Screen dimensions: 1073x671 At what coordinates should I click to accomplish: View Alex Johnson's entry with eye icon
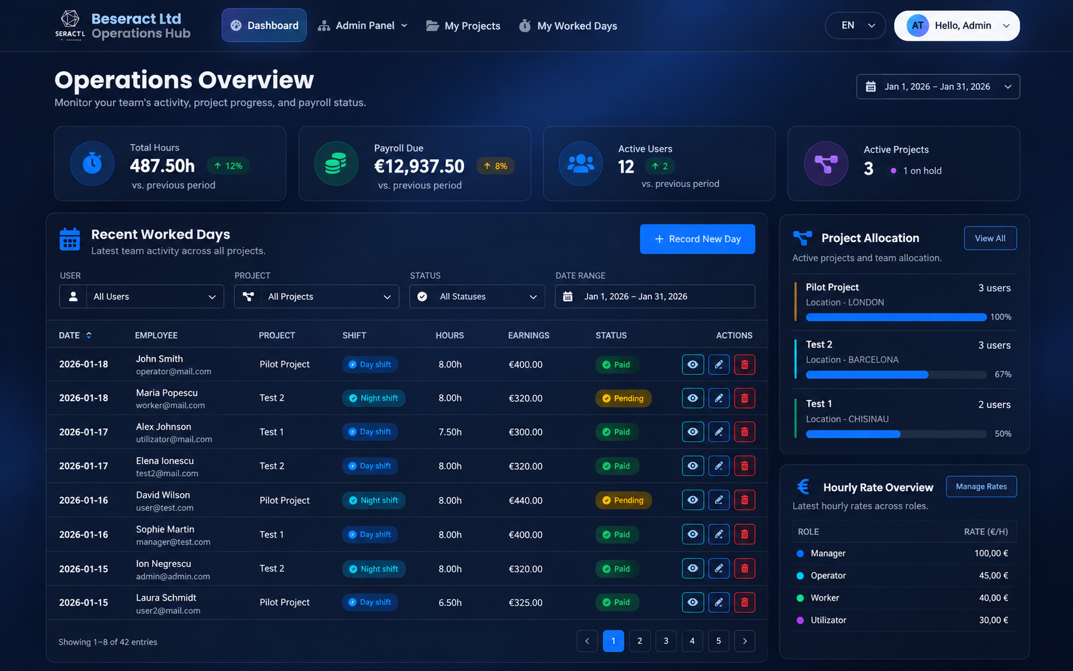(693, 432)
